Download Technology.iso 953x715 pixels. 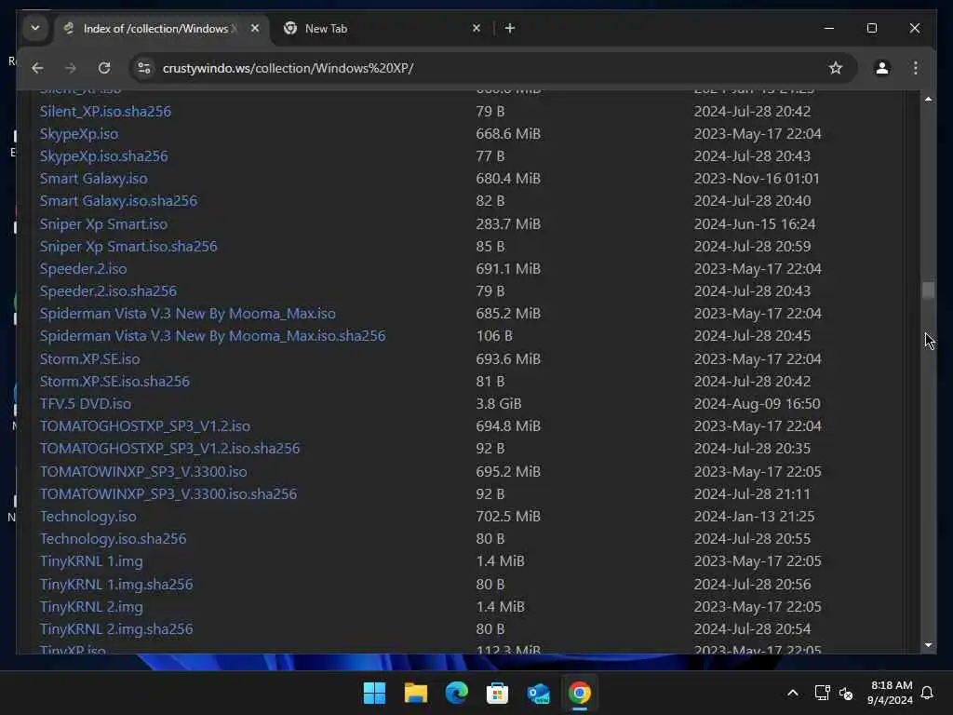[88, 516]
